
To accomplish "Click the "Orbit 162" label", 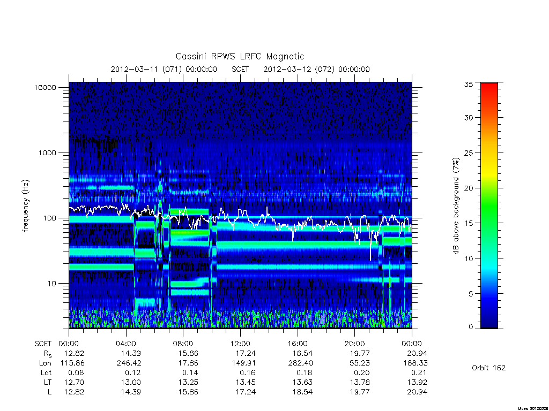I will pos(489,368).
